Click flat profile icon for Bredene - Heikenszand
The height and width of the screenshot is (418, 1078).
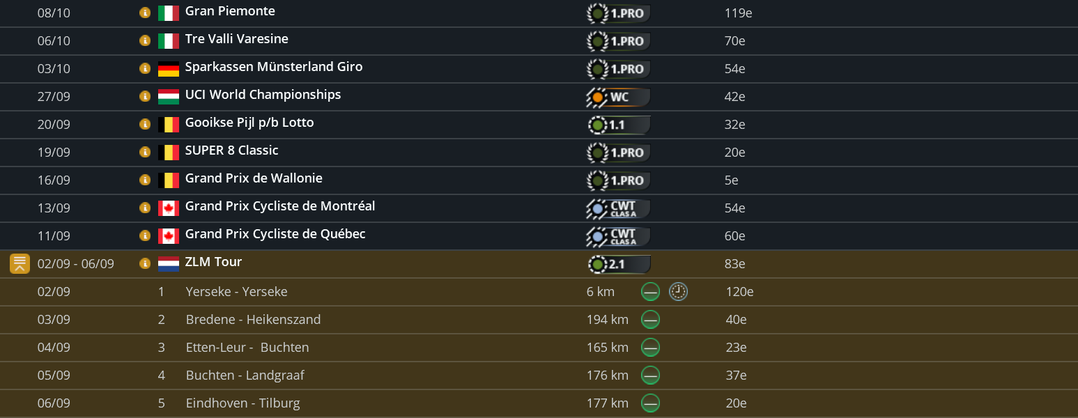pyautogui.click(x=650, y=320)
